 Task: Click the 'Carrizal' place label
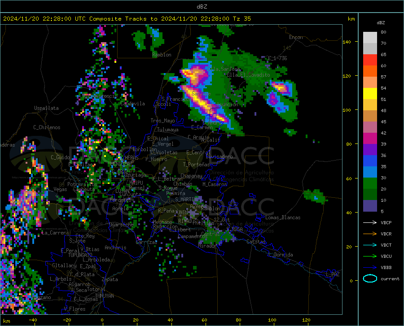click(x=146, y=243)
